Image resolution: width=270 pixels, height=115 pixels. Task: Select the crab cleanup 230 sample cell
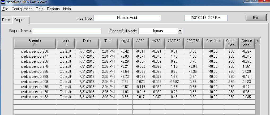[35, 52]
